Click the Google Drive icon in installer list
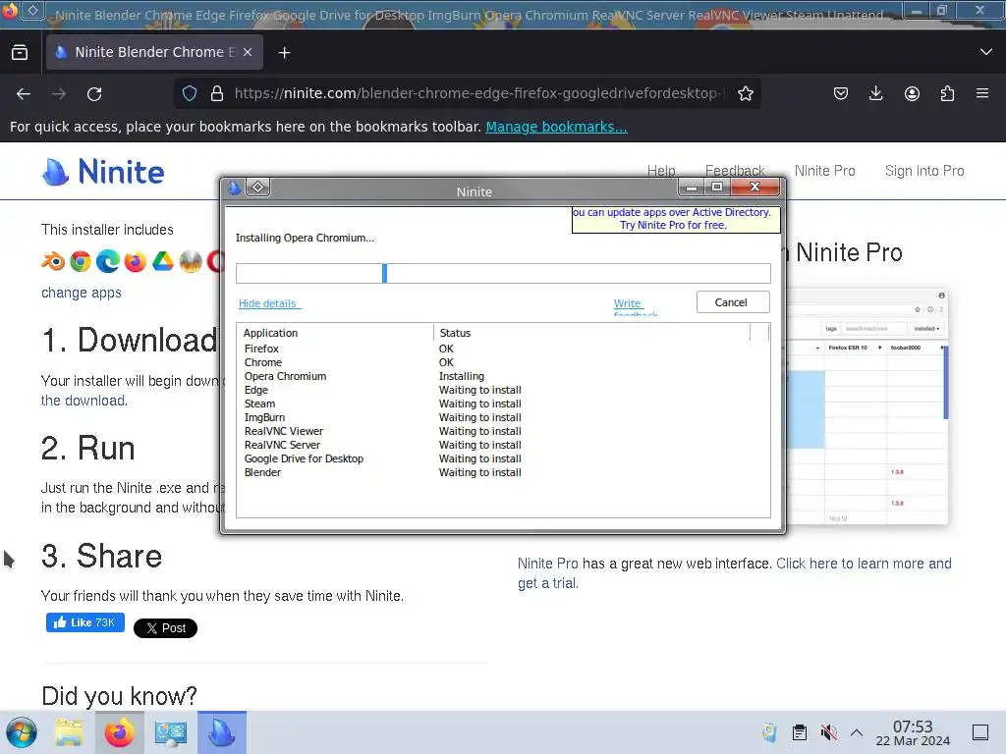This screenshot has width=1006, height=754. [x=163, y=261]
